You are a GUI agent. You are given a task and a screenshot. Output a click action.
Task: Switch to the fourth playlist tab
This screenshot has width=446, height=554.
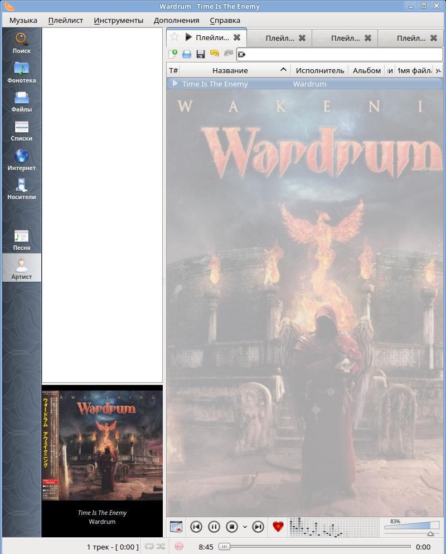pos(411,38)
